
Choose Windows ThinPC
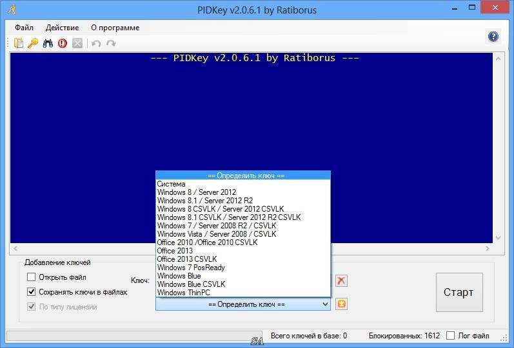click(x=243, y=293)
